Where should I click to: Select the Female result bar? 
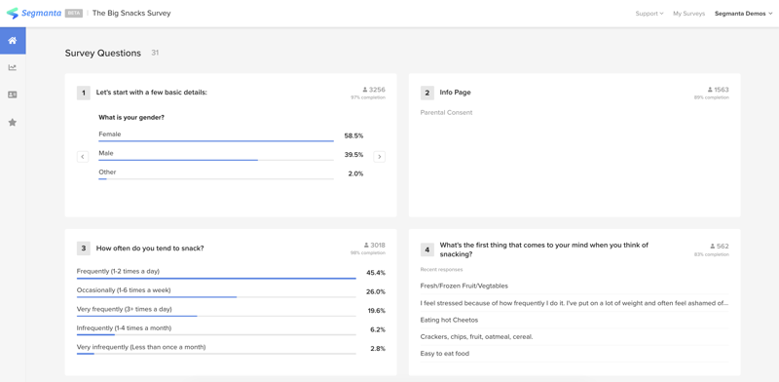pos(216,141)
